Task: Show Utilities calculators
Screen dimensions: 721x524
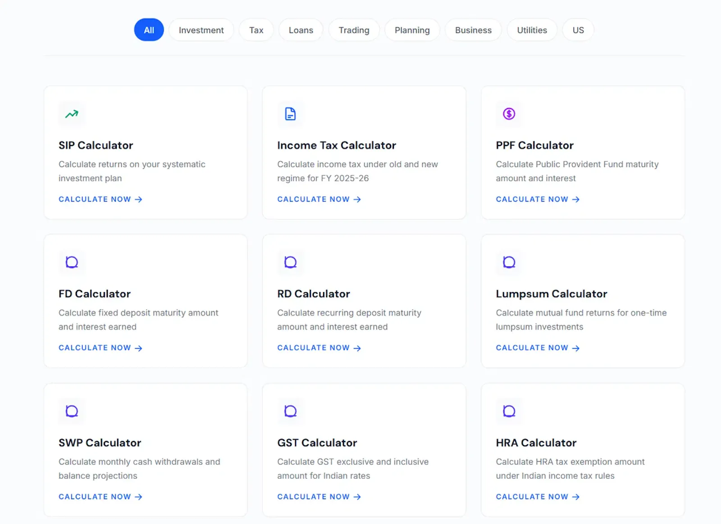Action: coord(532,30)
